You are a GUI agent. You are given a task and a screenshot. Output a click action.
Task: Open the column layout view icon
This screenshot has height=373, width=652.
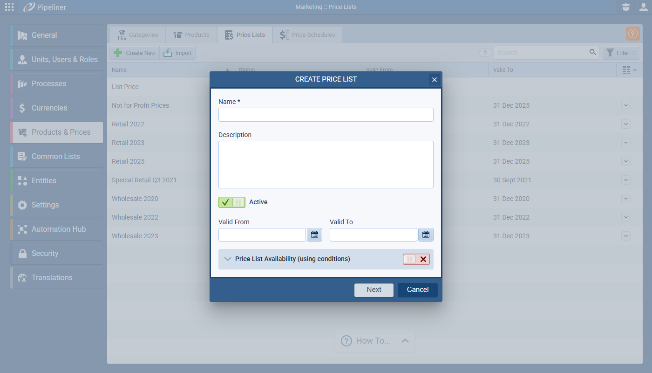(629, 70)
